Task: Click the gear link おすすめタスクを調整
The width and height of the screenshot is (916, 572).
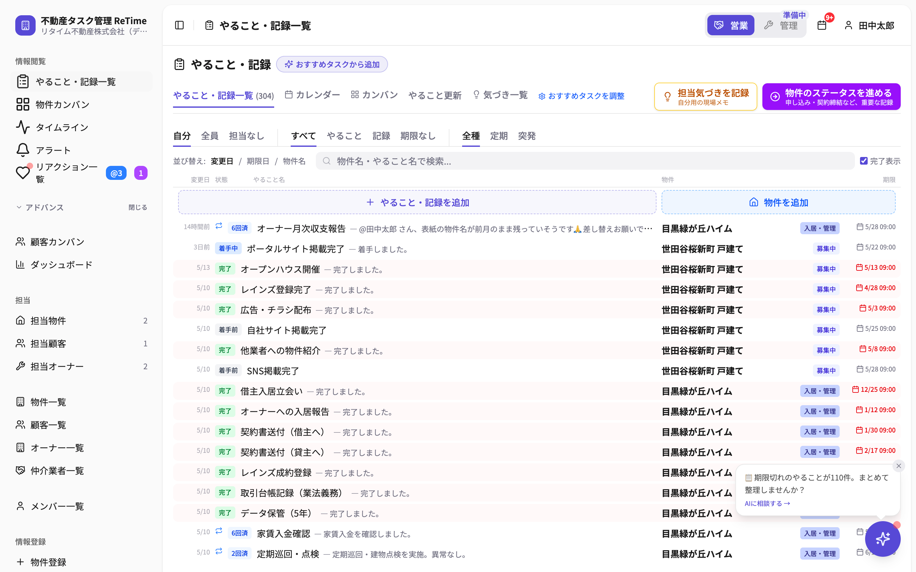Action: click(581, 96)
